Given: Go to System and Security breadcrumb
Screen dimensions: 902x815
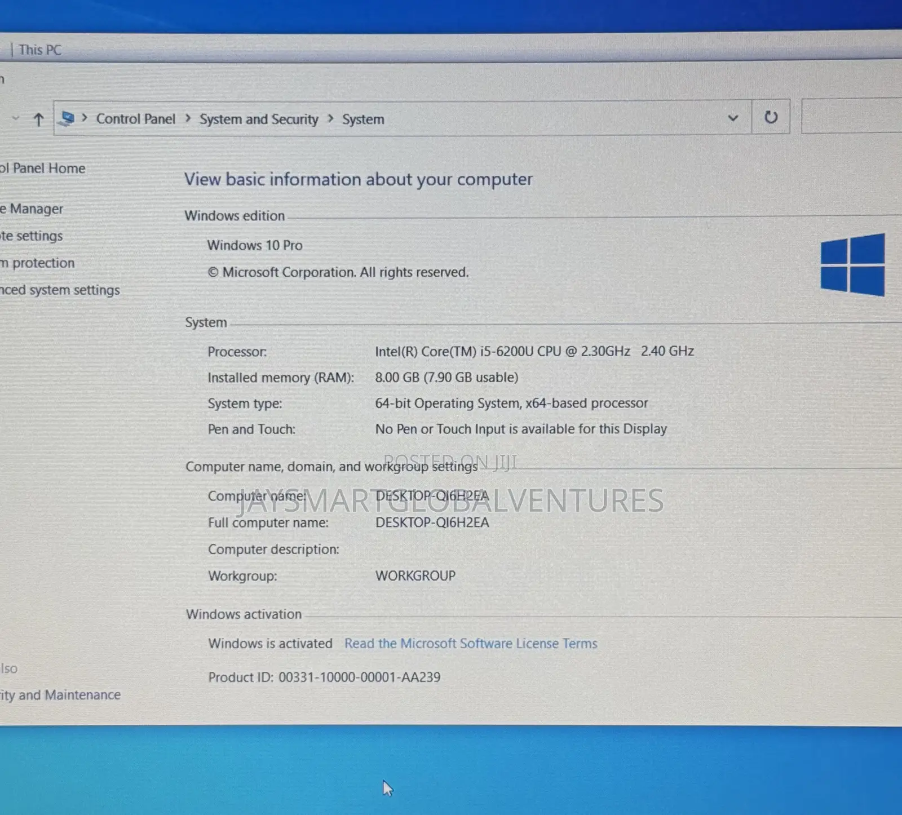Looking at the screenshot, I should [259, 119].
